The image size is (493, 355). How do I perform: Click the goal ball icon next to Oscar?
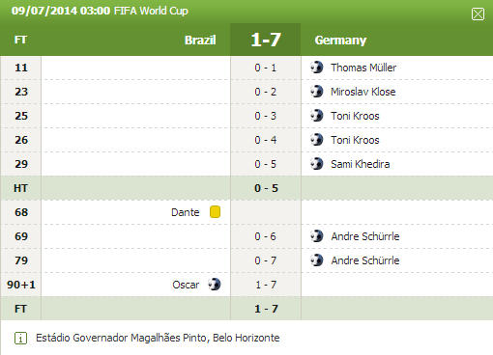click(x=215, y=285)
